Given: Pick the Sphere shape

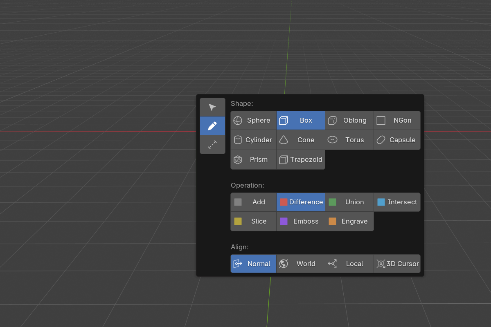Looking at the screenshot, I should click(x=253, y=120).
